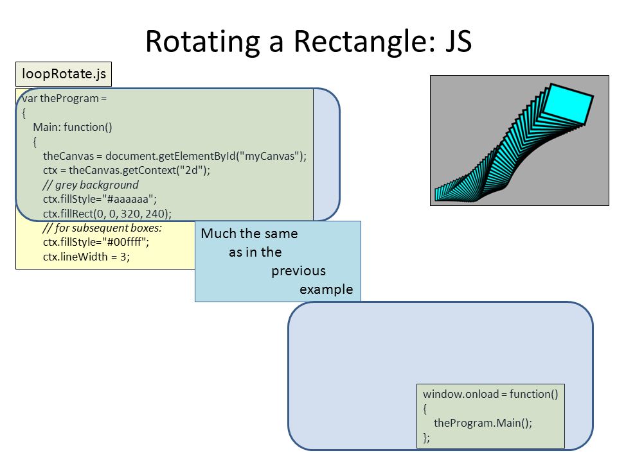Click the comment "// for subsequent boxes:"
Image resolution: width=617 pixels, height=462 pixels.
(102, 228)
